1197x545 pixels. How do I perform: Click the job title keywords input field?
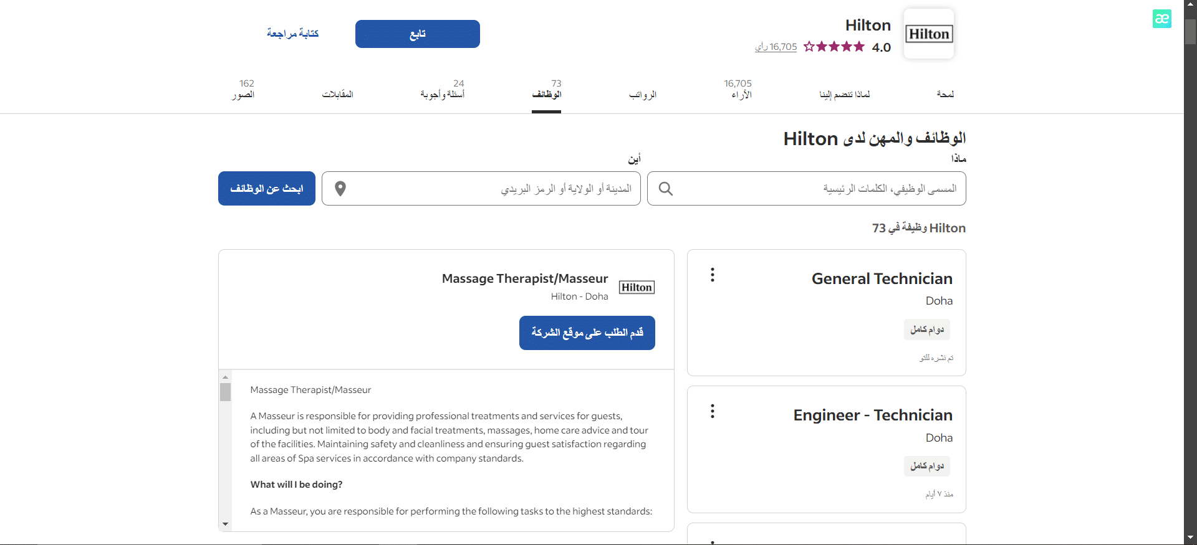807,189
